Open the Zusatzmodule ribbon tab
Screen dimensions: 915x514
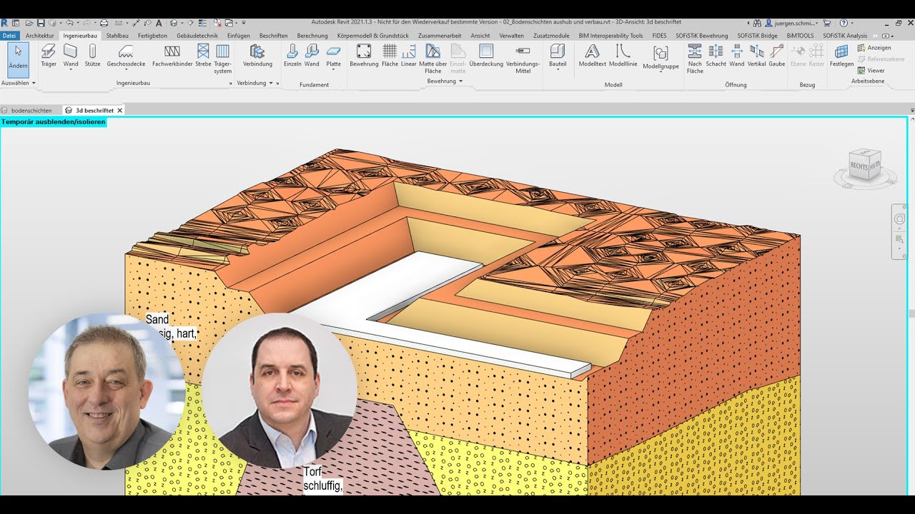[551, 36]
